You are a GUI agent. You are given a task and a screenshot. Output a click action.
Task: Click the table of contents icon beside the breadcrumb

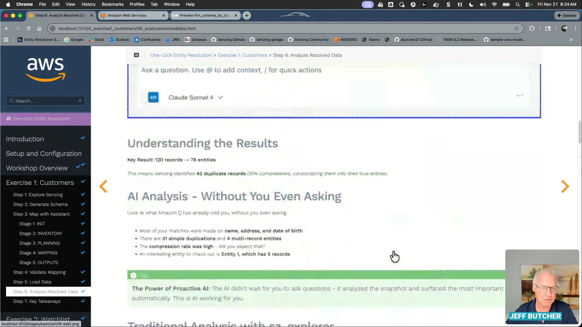coord(136,55)
